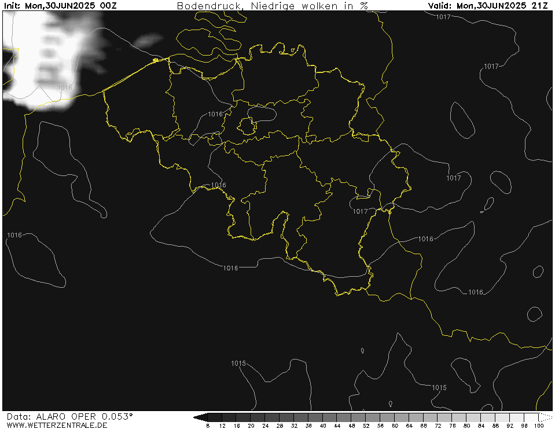Open the WWW.WETTERZENTRALE.DE link text
555x429 pixels.
point(57,425)
